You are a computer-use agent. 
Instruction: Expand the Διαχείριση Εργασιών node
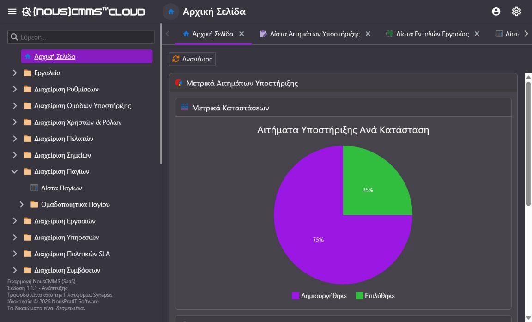tap(15, 221)
